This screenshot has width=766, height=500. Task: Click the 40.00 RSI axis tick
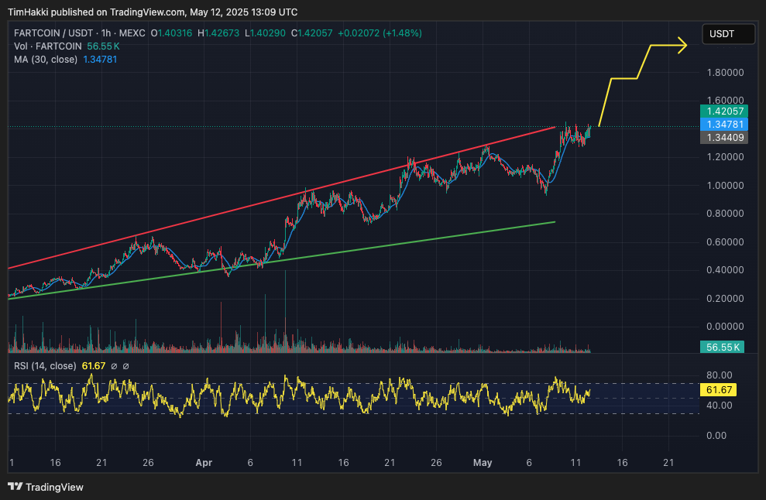point(720,406)
